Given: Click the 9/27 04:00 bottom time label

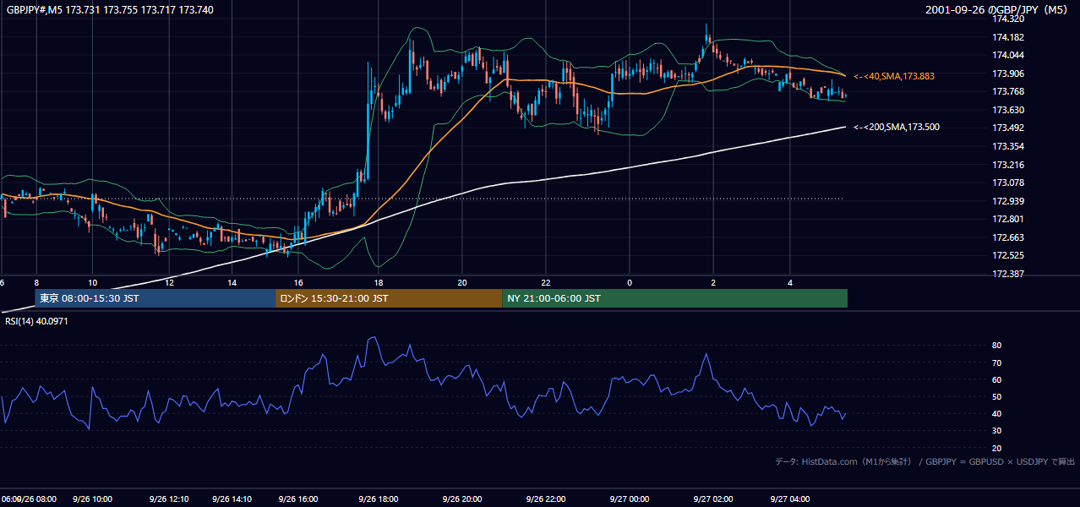Looking at the screenshot, I should tap(790, 499).
